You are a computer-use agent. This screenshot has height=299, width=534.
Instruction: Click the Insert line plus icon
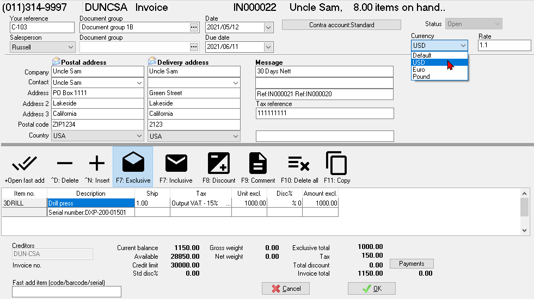[x=96, y=164]
